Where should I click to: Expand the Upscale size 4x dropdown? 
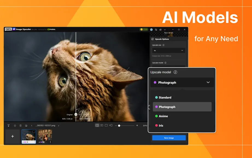point(169,50)
